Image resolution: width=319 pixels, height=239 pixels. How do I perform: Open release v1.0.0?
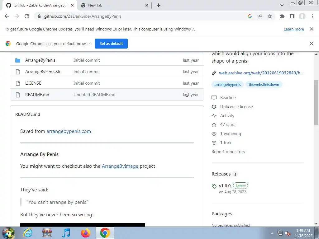point(225,186)
